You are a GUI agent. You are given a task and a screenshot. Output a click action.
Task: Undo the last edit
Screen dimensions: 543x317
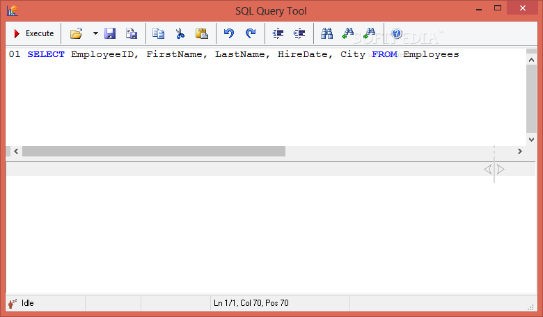229,33
